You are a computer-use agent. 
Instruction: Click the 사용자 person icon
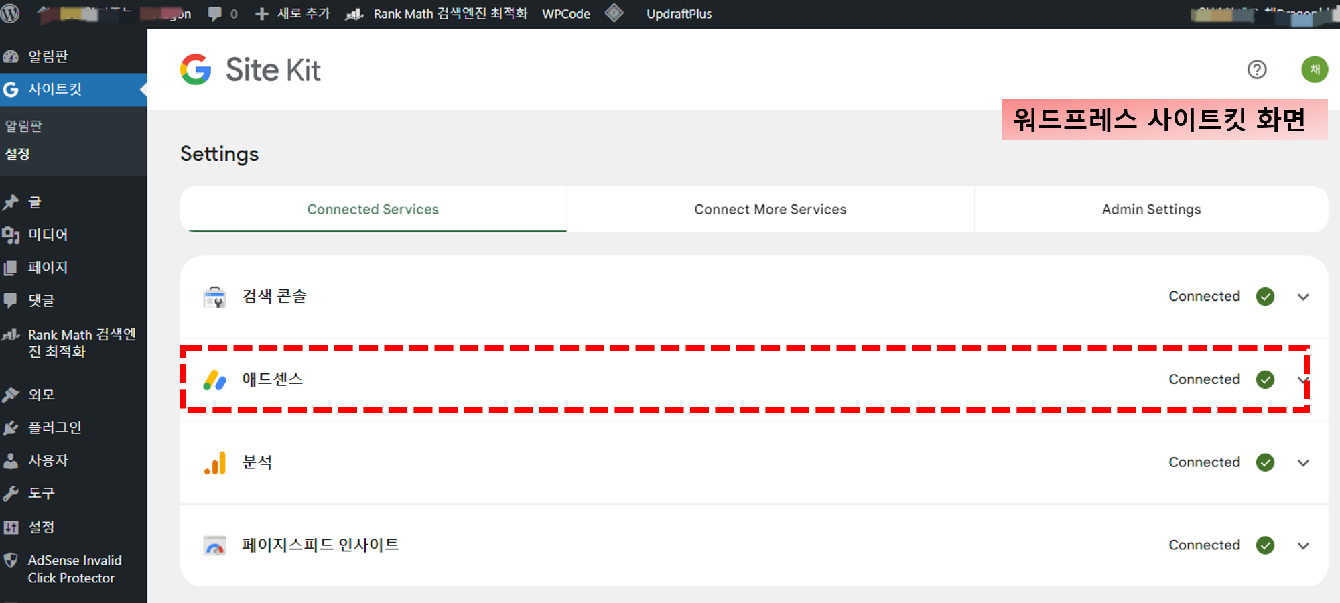point(11,461)
